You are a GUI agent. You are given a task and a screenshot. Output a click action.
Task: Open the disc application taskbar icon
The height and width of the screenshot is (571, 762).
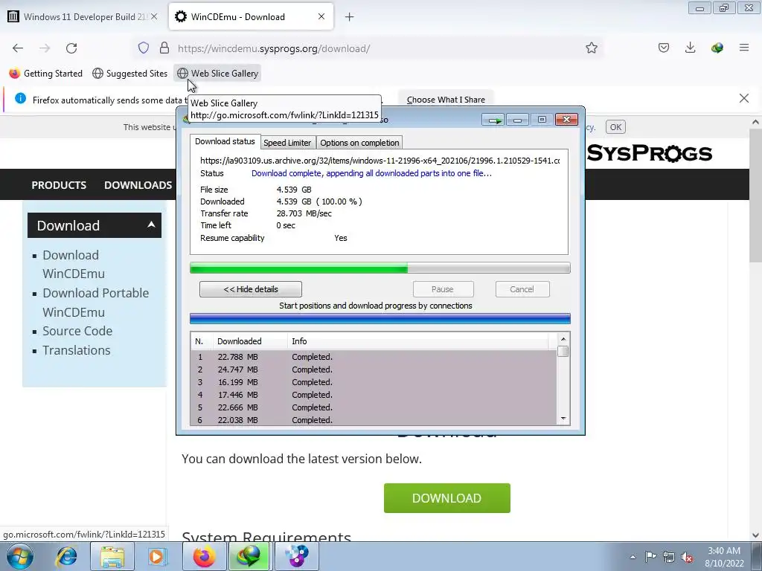[296, 556]
